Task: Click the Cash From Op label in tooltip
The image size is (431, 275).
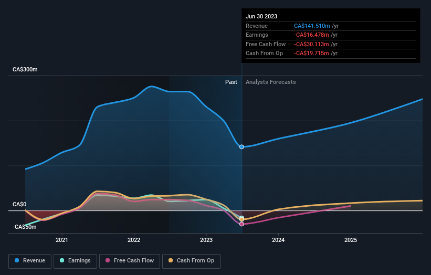Action: coord(264,54)
